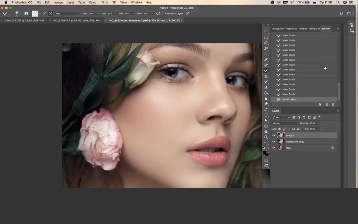Delete current history state with trash icon
The width and height of the screenshot is (358, 224).
[x=333, y=105]
